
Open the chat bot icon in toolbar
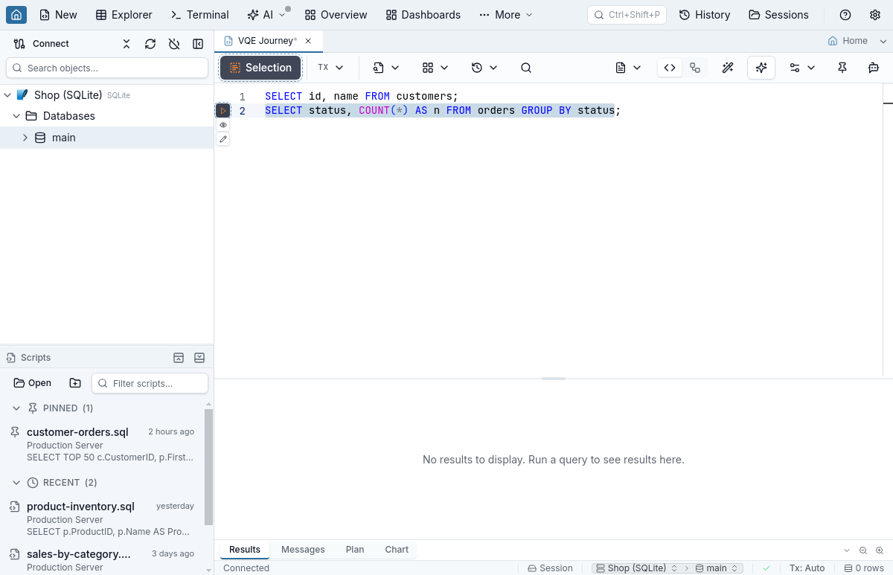pos(874,68)
